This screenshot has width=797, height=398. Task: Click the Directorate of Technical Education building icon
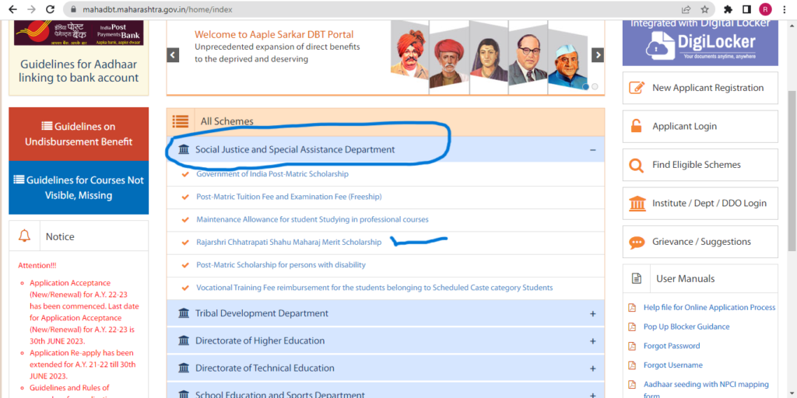[x=184, y=368]
